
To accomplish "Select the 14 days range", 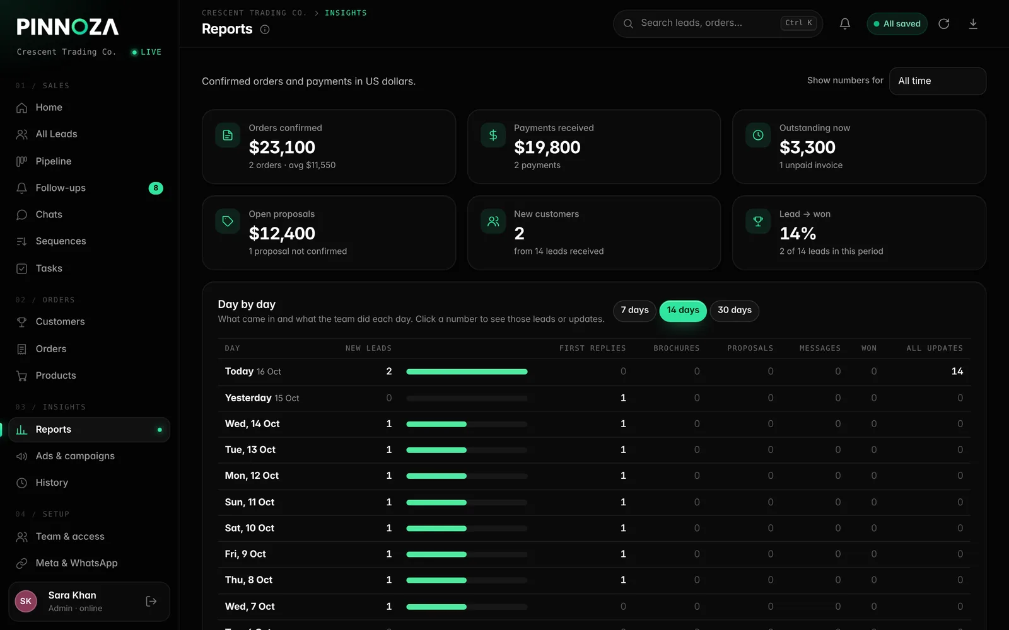I will (683, 311).
